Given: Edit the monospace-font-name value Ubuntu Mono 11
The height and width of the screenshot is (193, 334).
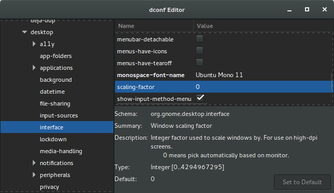Looking at the screenshot, I should [219, 75].
